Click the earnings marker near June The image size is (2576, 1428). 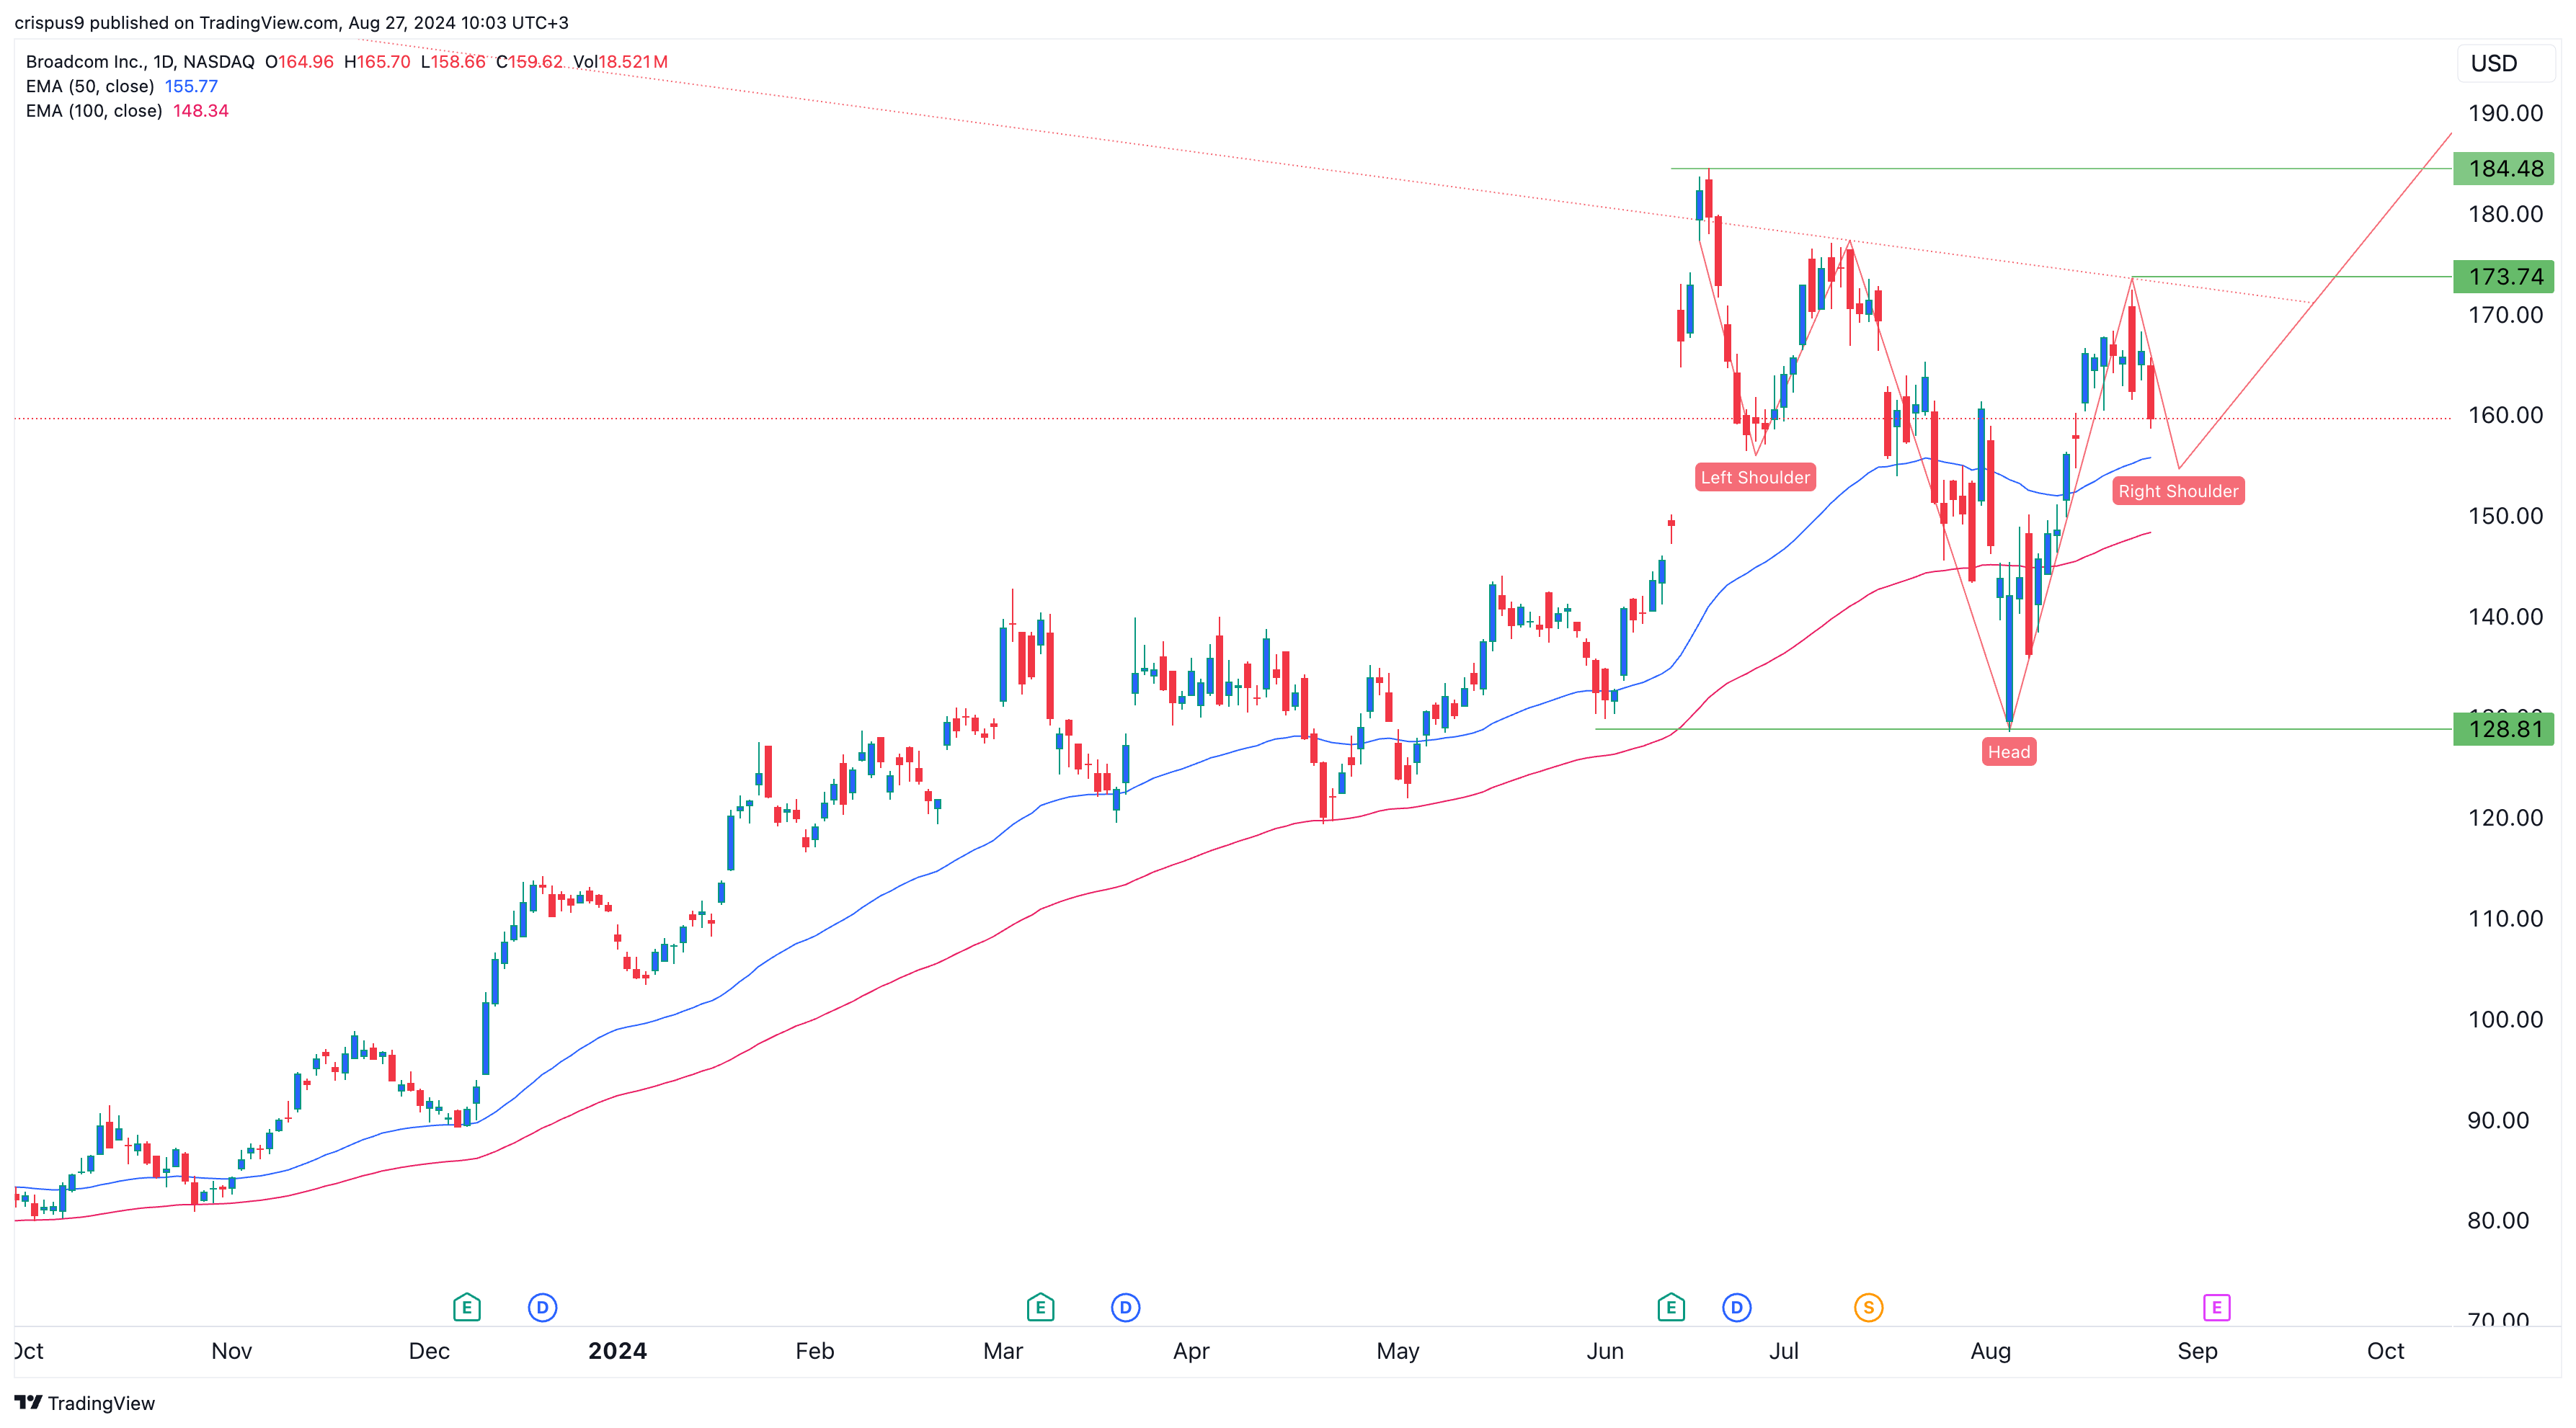tap(1670, 1306)
